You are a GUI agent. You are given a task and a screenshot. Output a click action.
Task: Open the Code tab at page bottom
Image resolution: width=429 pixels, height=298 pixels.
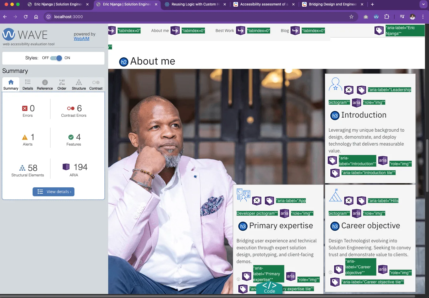pos(269,288)
